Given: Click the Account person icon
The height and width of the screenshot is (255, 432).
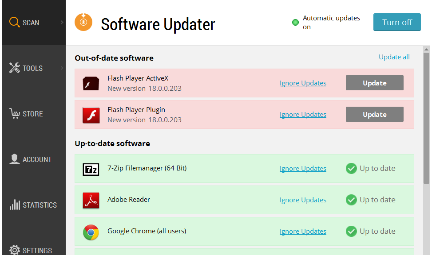Looking at the screenshot, I should (15, 159).
